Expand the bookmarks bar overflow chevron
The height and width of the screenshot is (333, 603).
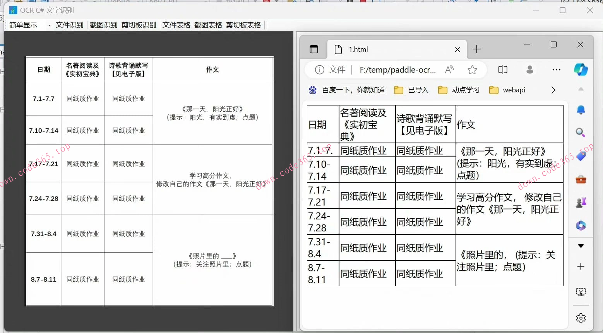click(553, 90)
